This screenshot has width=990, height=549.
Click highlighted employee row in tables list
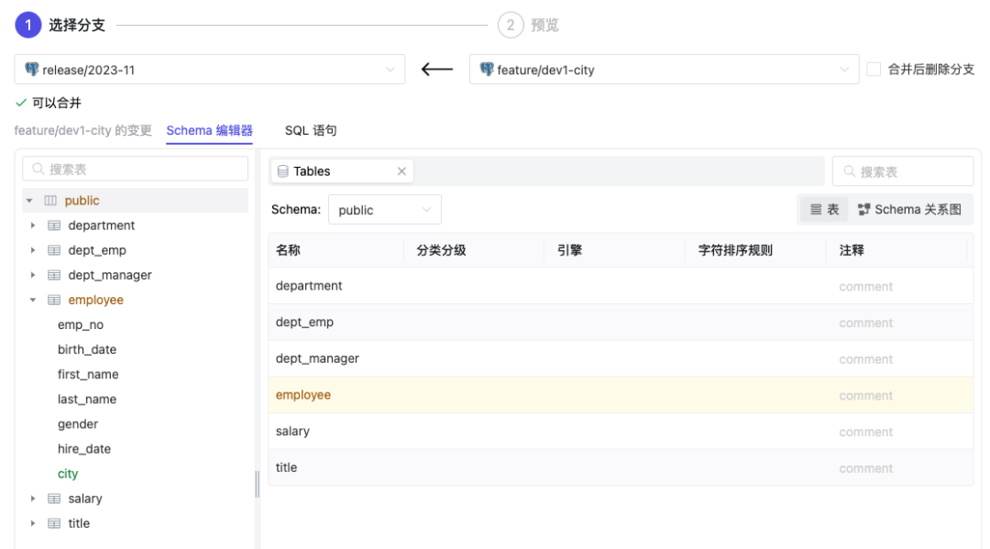click(x=620, y=395)
